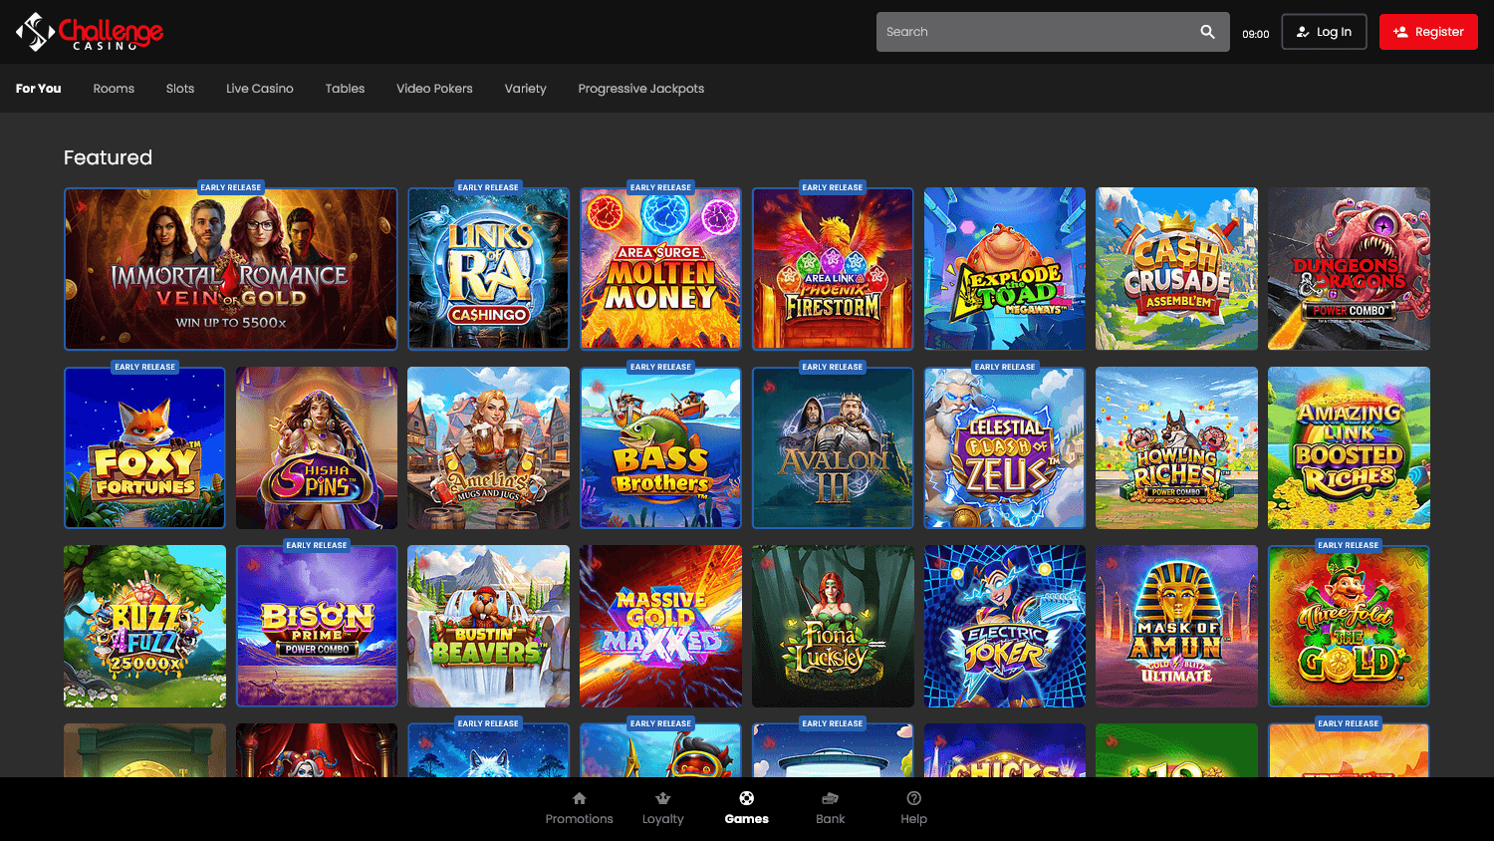Select the Games controller icon
The width and height of the screenshot is (1494, 841).
(x=746, y=798)
